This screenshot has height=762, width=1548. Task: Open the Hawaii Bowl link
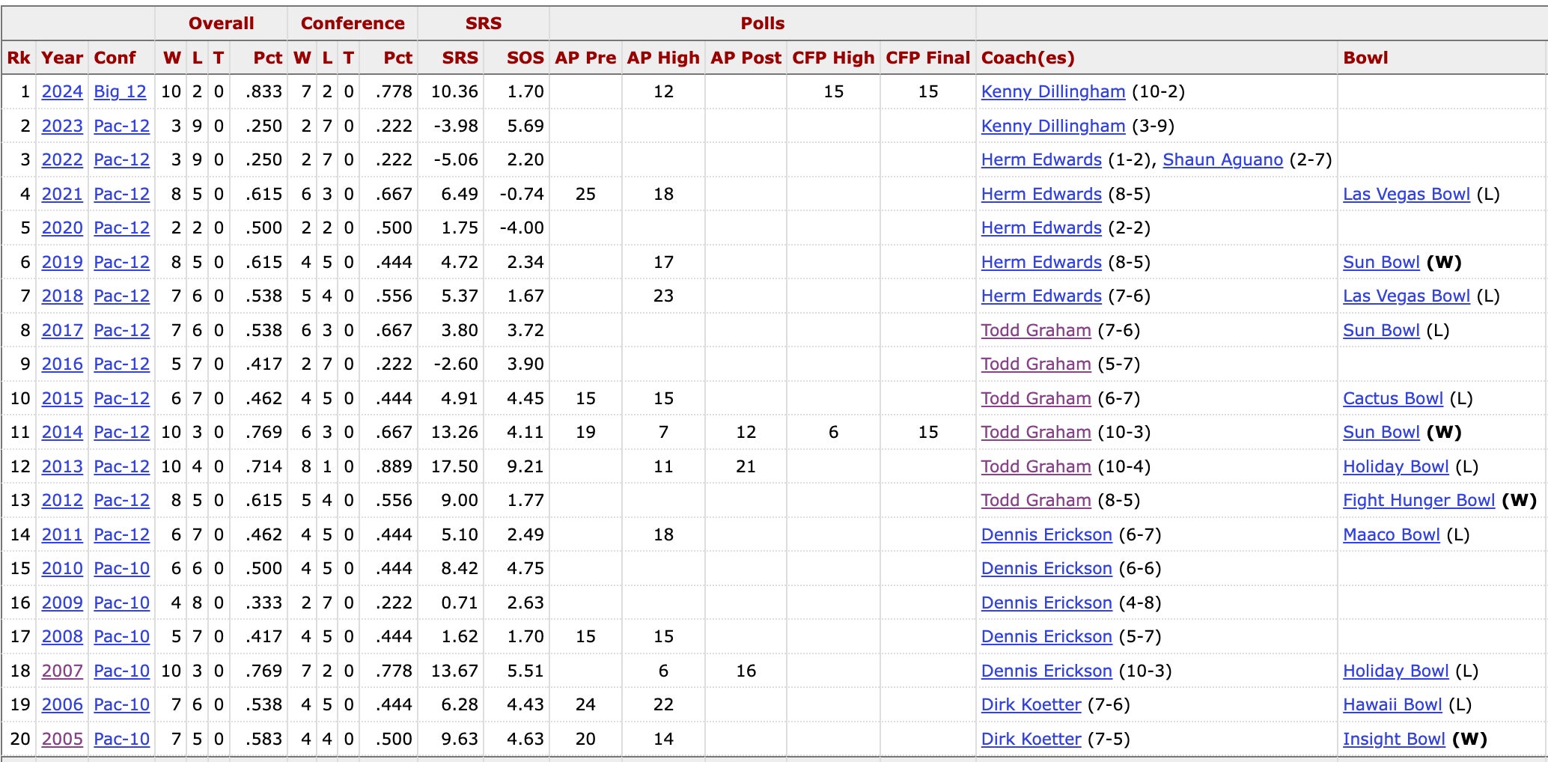point(1392,704)
